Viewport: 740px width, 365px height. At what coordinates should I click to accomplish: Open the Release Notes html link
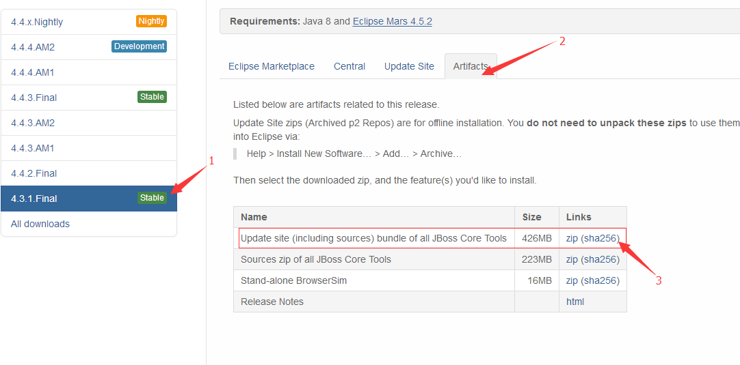click(x=574, y=302)
